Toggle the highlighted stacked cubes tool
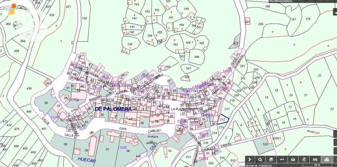The width and height of the screenshot is (337, 167). pyautogui.click(x=327, y=159)
